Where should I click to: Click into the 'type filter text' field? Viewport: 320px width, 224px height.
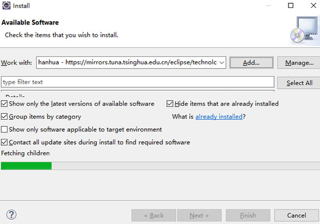138,82
